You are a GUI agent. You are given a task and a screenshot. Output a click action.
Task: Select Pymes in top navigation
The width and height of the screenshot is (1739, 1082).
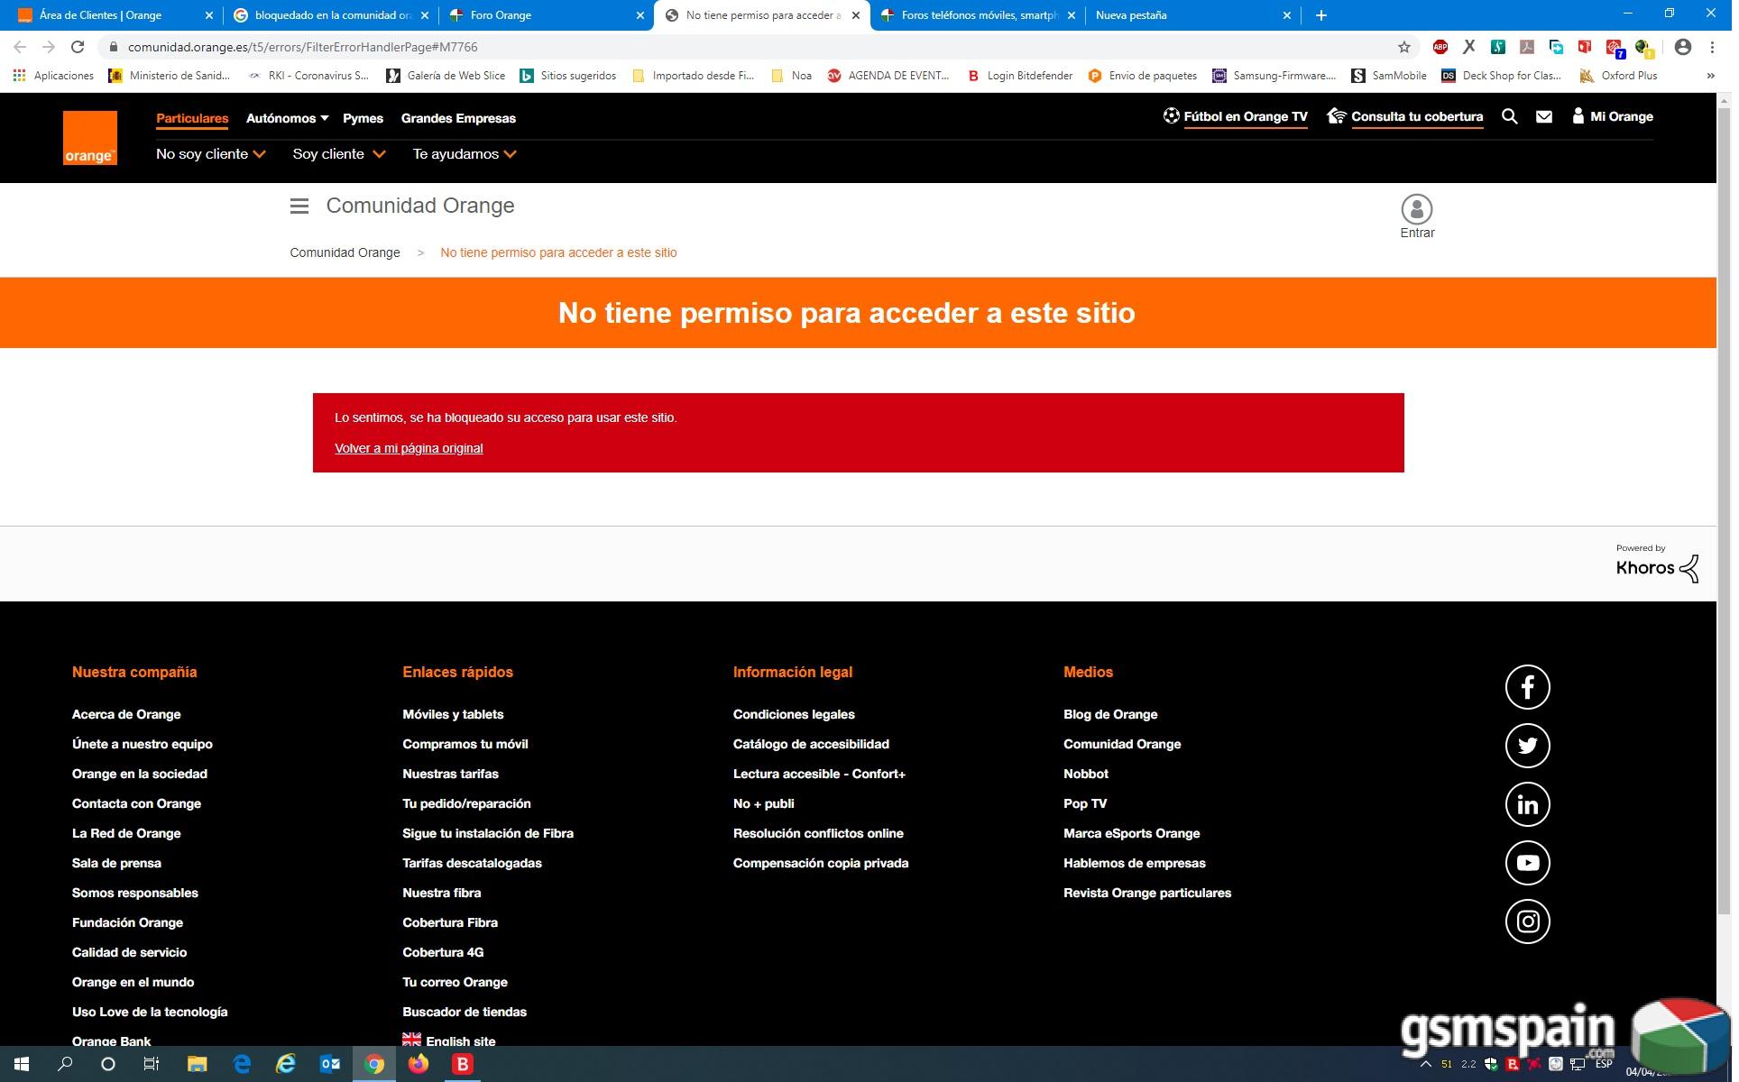coord(363,118)
